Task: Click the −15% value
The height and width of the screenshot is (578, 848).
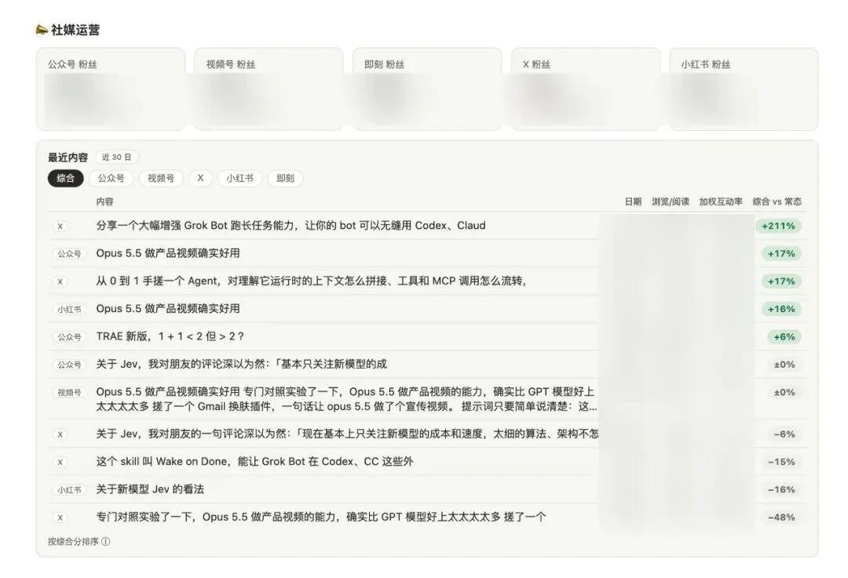Action: click(x=781, y=462)
